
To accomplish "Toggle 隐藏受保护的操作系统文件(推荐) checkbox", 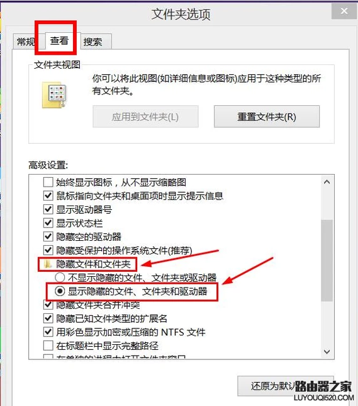I will point(48,250).
